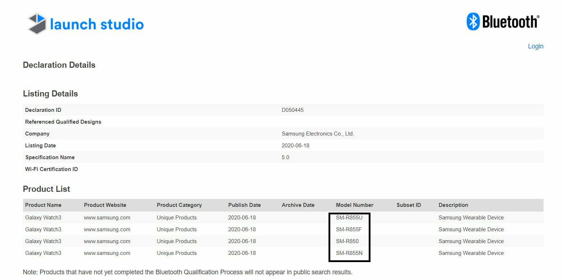Select model number SM-R855F
This screenshot has width=564, height=280.
coord(349,229)
